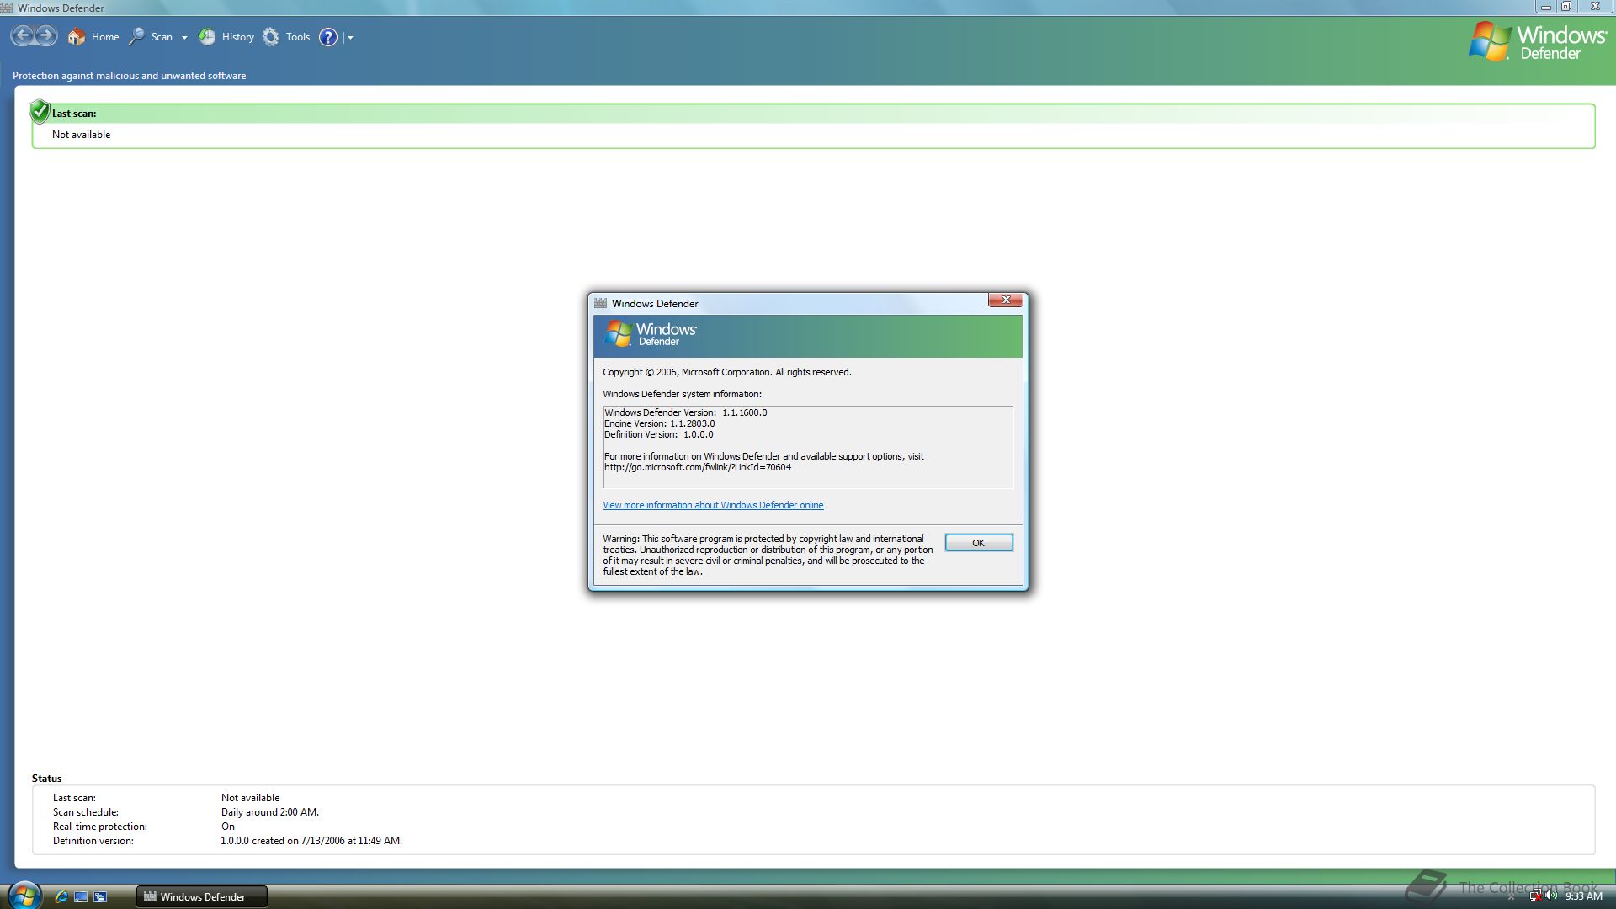The width and height of the screenshot is (1616, 909).
Task: Click the Definition Version 1.0.0.0 line in dialog
Action: click(658, 434)
